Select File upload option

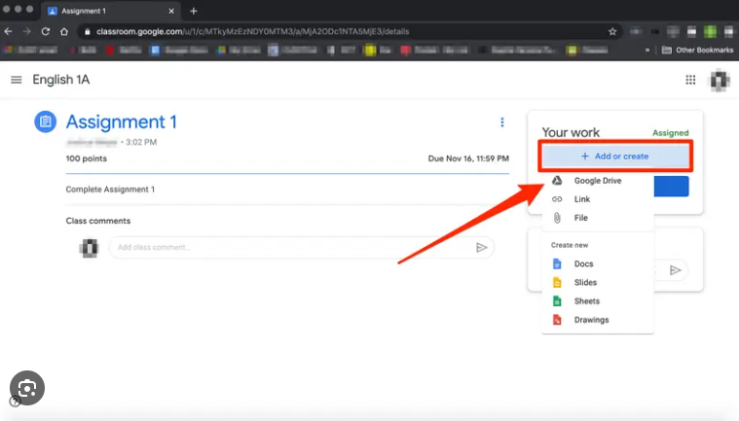pos(580,218)
